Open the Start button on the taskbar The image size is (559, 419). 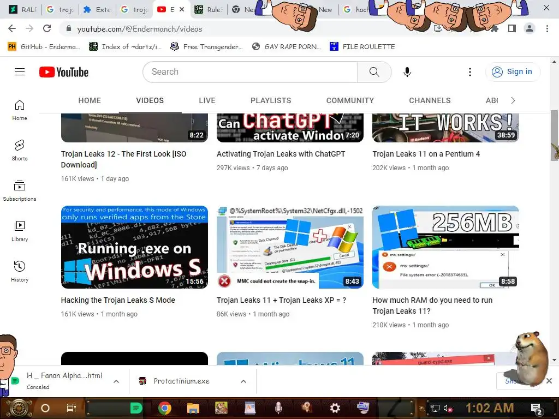coord(18,408)
